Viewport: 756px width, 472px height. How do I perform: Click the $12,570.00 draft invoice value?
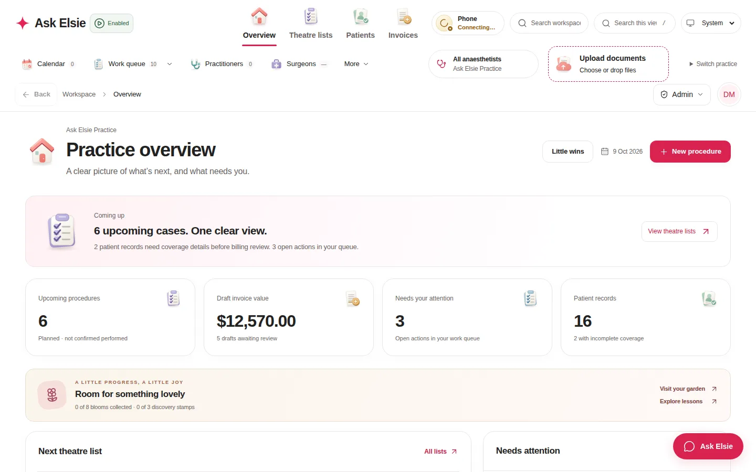[256, 321]
